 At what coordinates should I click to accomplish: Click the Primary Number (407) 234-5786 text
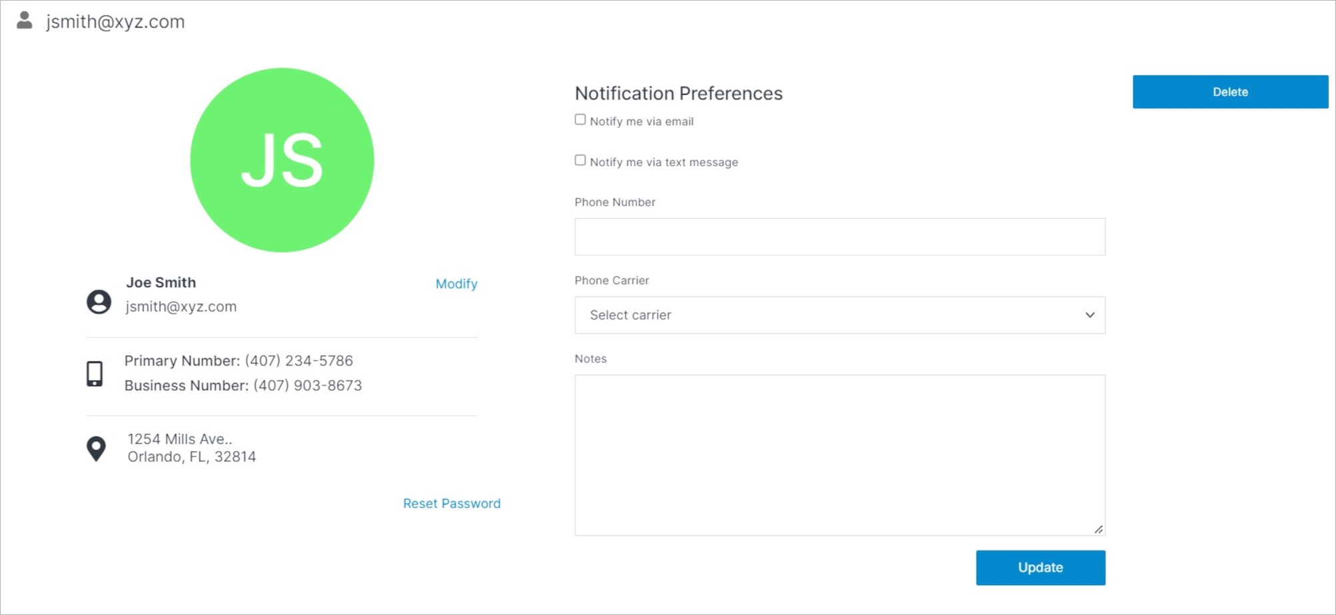pos(238,361)
